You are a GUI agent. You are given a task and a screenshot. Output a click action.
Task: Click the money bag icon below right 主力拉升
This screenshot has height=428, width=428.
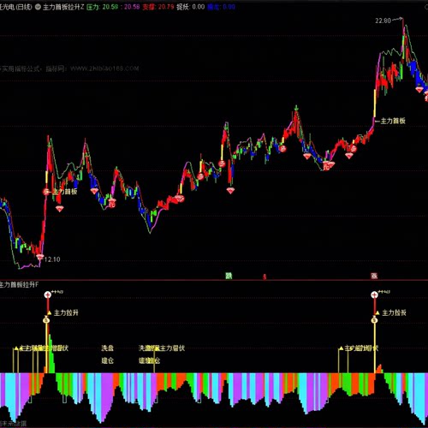click(374, 320)
